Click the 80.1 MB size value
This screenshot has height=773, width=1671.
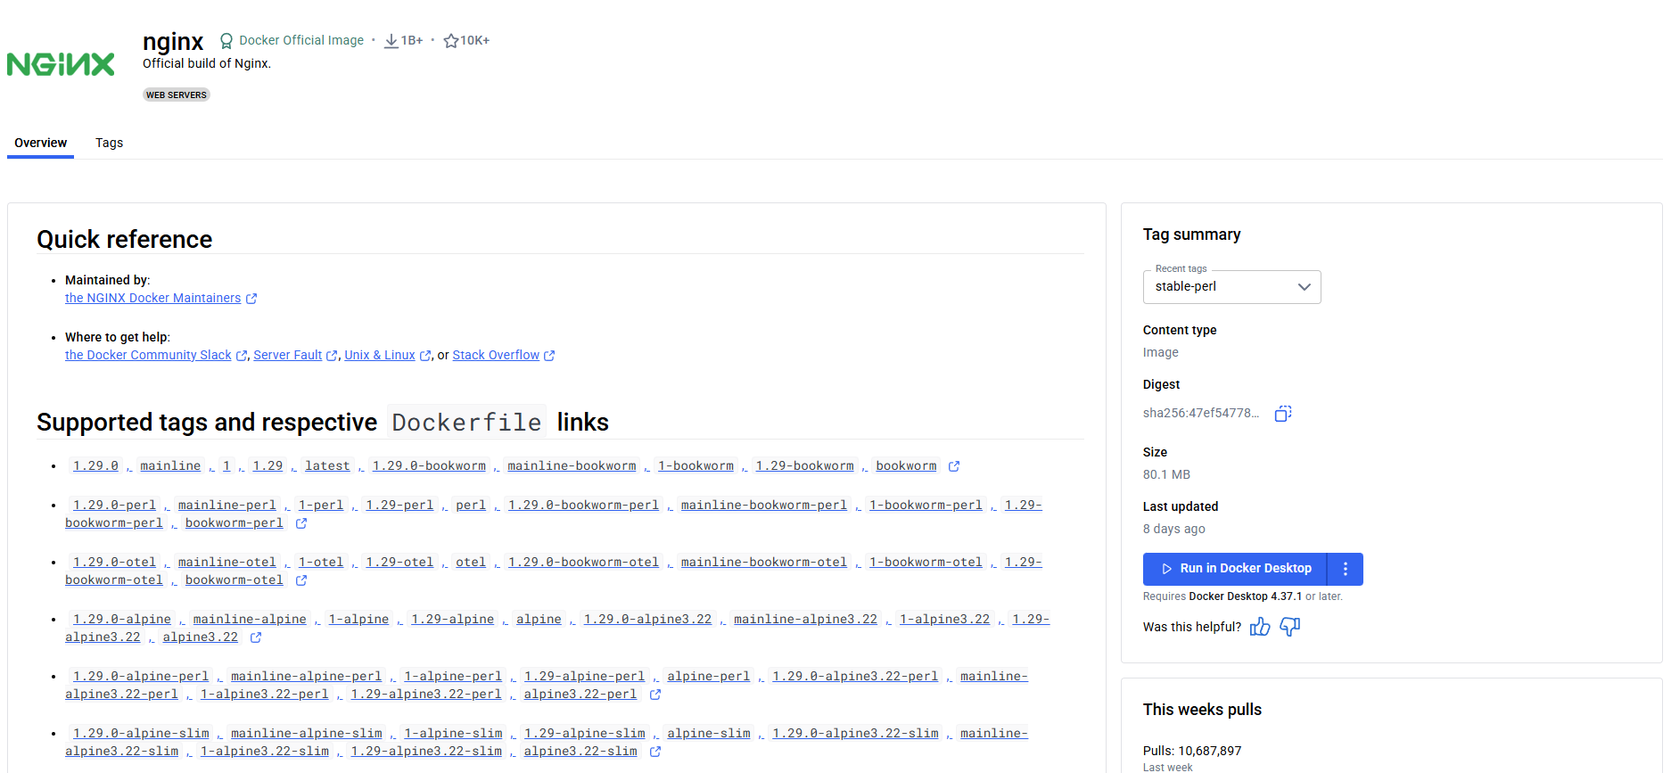(x=1166, y=474)
